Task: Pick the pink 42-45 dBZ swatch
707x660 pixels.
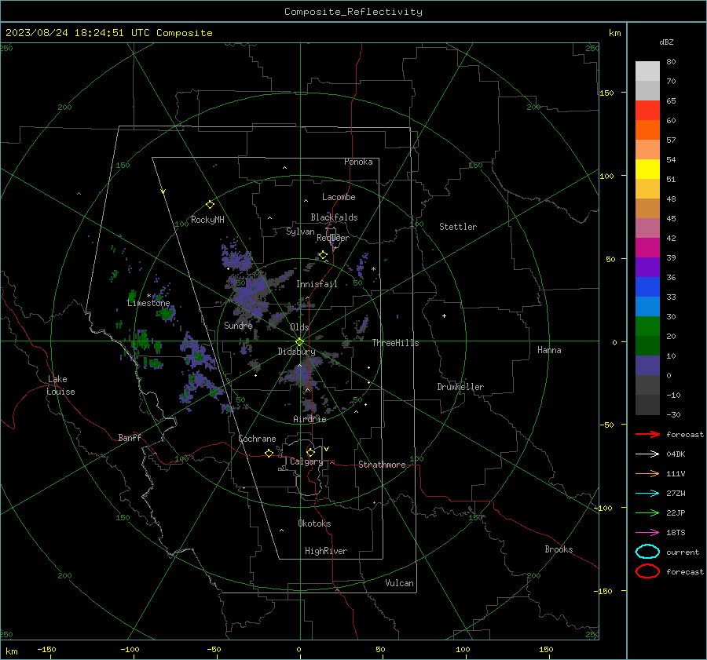Action: tap(647, 228)
